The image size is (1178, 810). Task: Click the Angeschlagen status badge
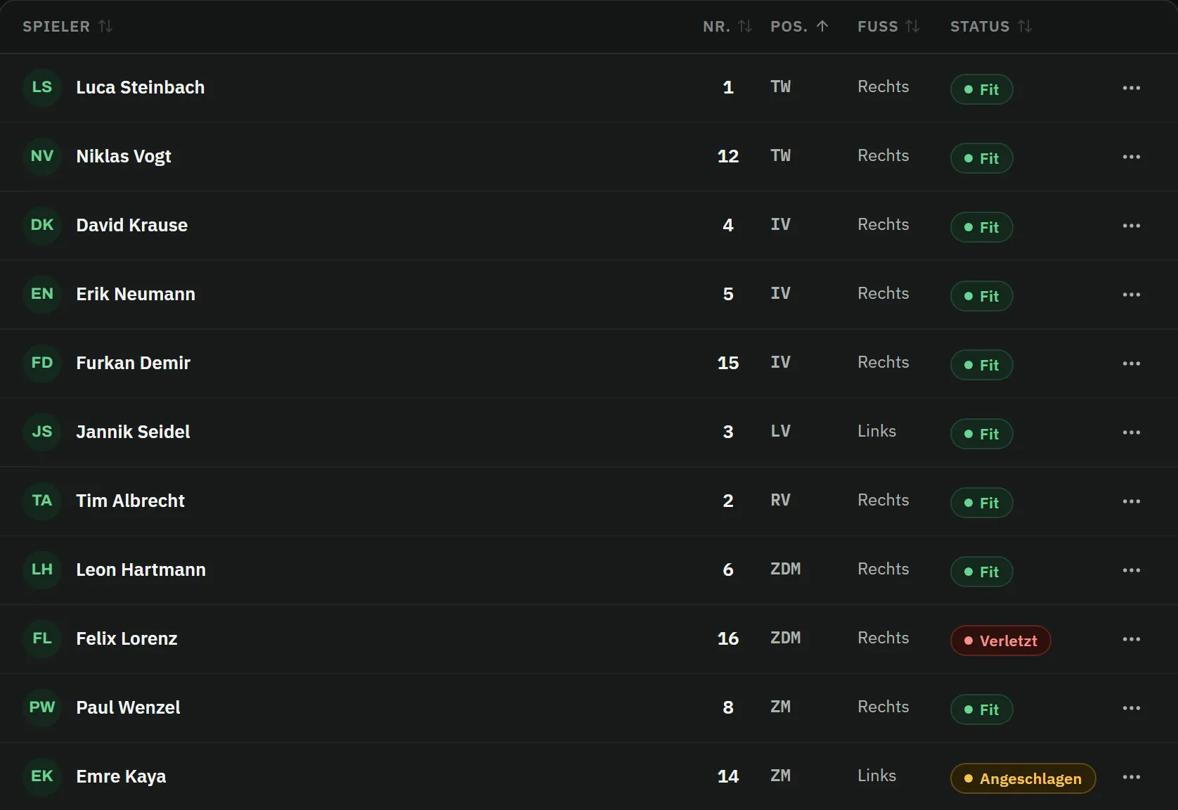(x=1023, y=778)
